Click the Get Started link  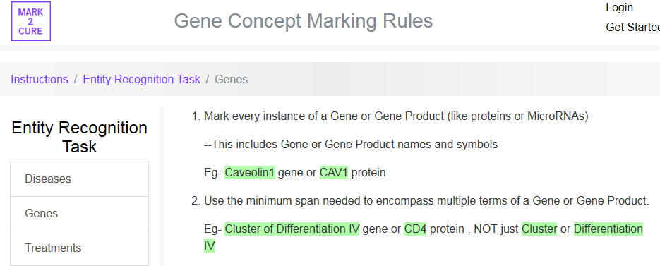point(632,28)
